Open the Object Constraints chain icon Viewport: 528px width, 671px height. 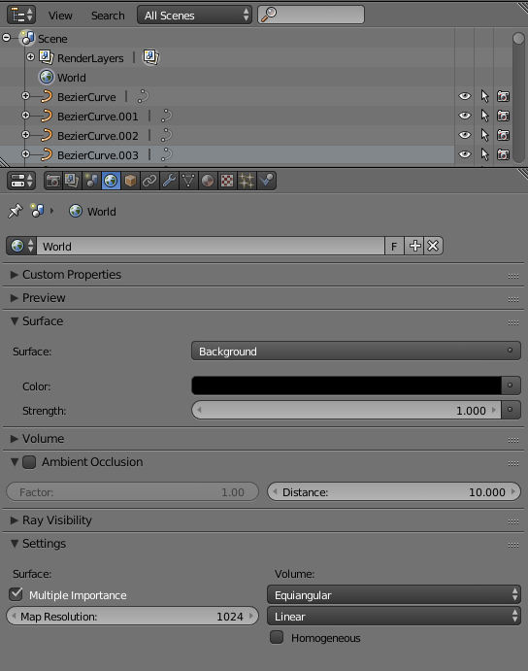[149, 181]
